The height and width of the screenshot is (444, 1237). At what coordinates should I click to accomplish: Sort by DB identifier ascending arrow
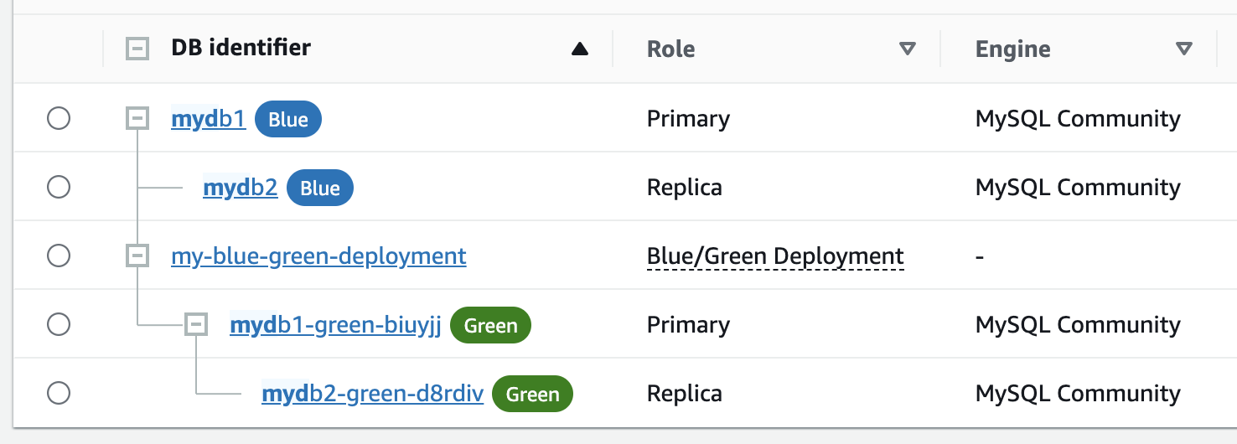(579, 49)
